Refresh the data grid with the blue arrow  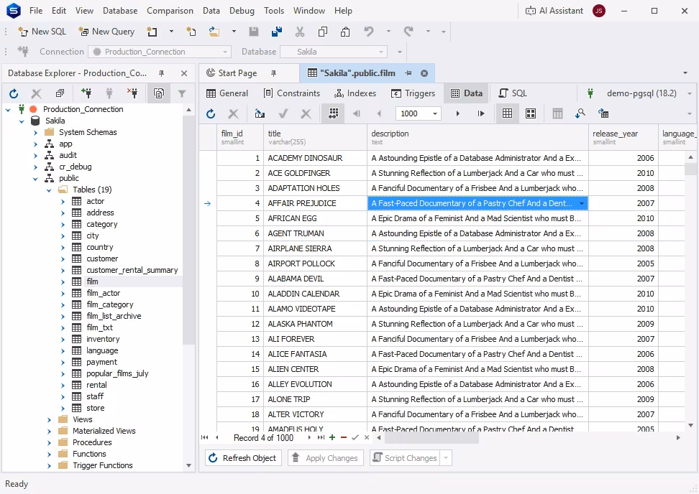tap(211, 114)
